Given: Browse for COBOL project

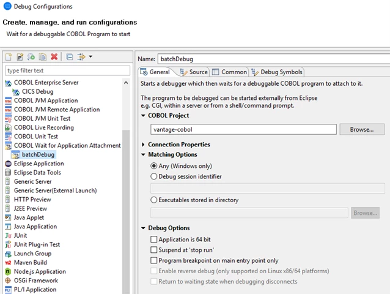Looking at the screenshot, I should (x=362, y=130).
